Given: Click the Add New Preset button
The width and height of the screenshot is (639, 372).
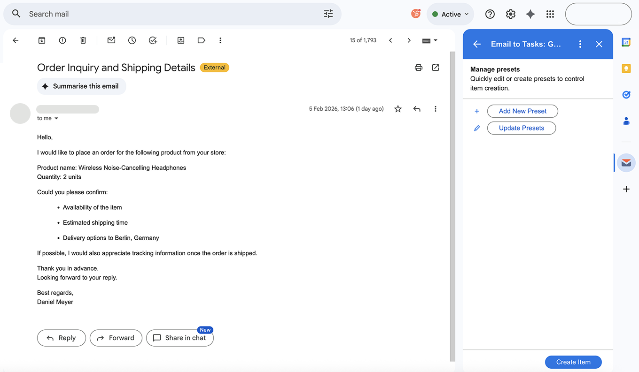Looking at the screenshot, I should click(x=522, y=111).
